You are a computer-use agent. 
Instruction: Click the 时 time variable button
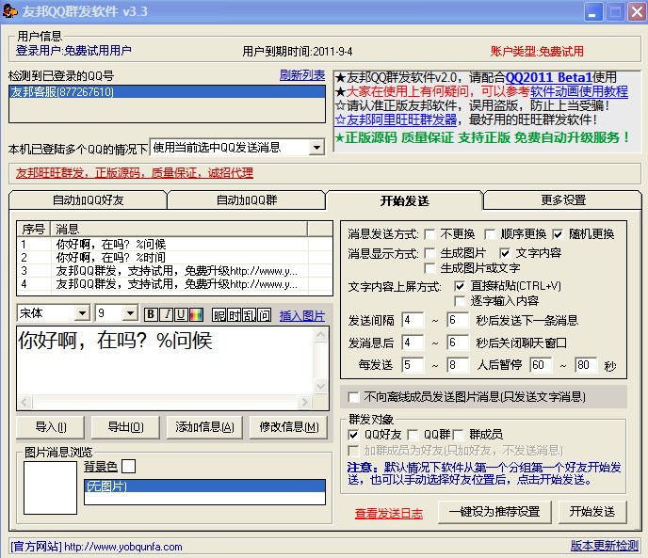(235, 314)
